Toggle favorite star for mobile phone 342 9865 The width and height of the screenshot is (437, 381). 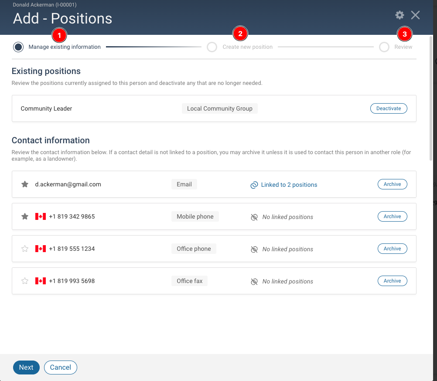25,216
